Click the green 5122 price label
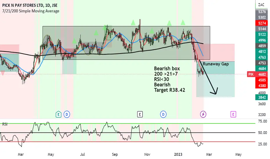The height and width of the screenshot is (159, 270). [262, 35]
